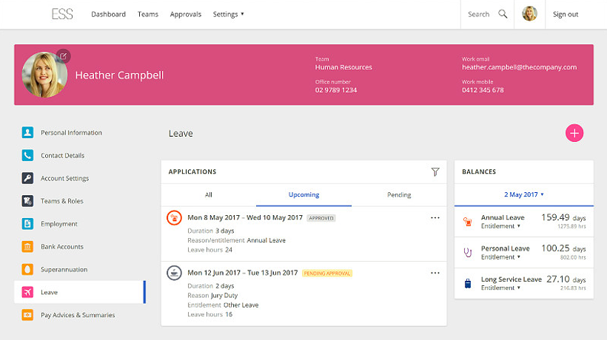Click the Jury Duty reason text
This screenshot has width=607, height=340.
pos(224,296)
